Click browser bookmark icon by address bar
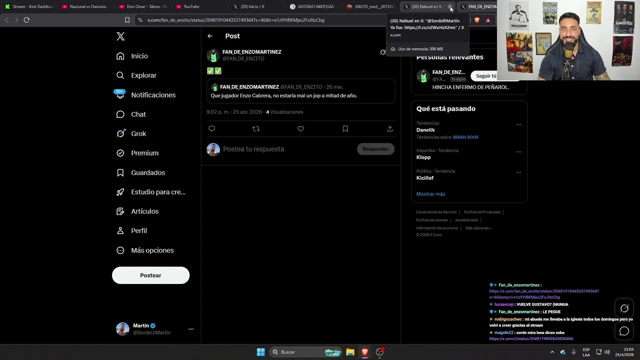The image size is (640, 360). point(127,20)
